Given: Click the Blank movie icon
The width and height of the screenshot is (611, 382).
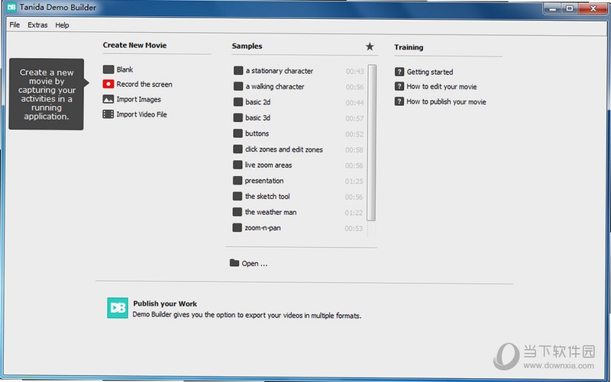Looking at the screenshot, I should click(x=108, y=69).
